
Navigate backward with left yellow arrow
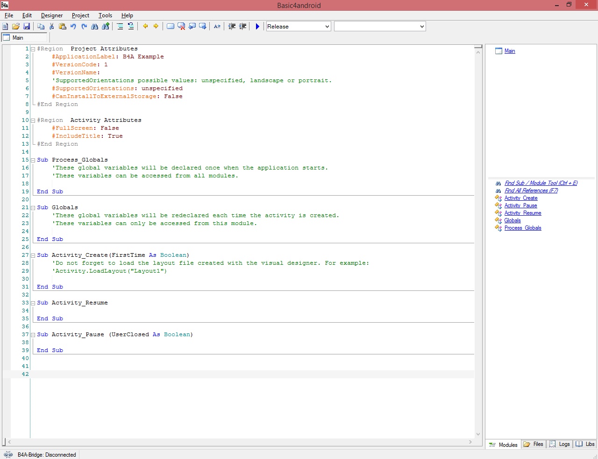(145, 27)
